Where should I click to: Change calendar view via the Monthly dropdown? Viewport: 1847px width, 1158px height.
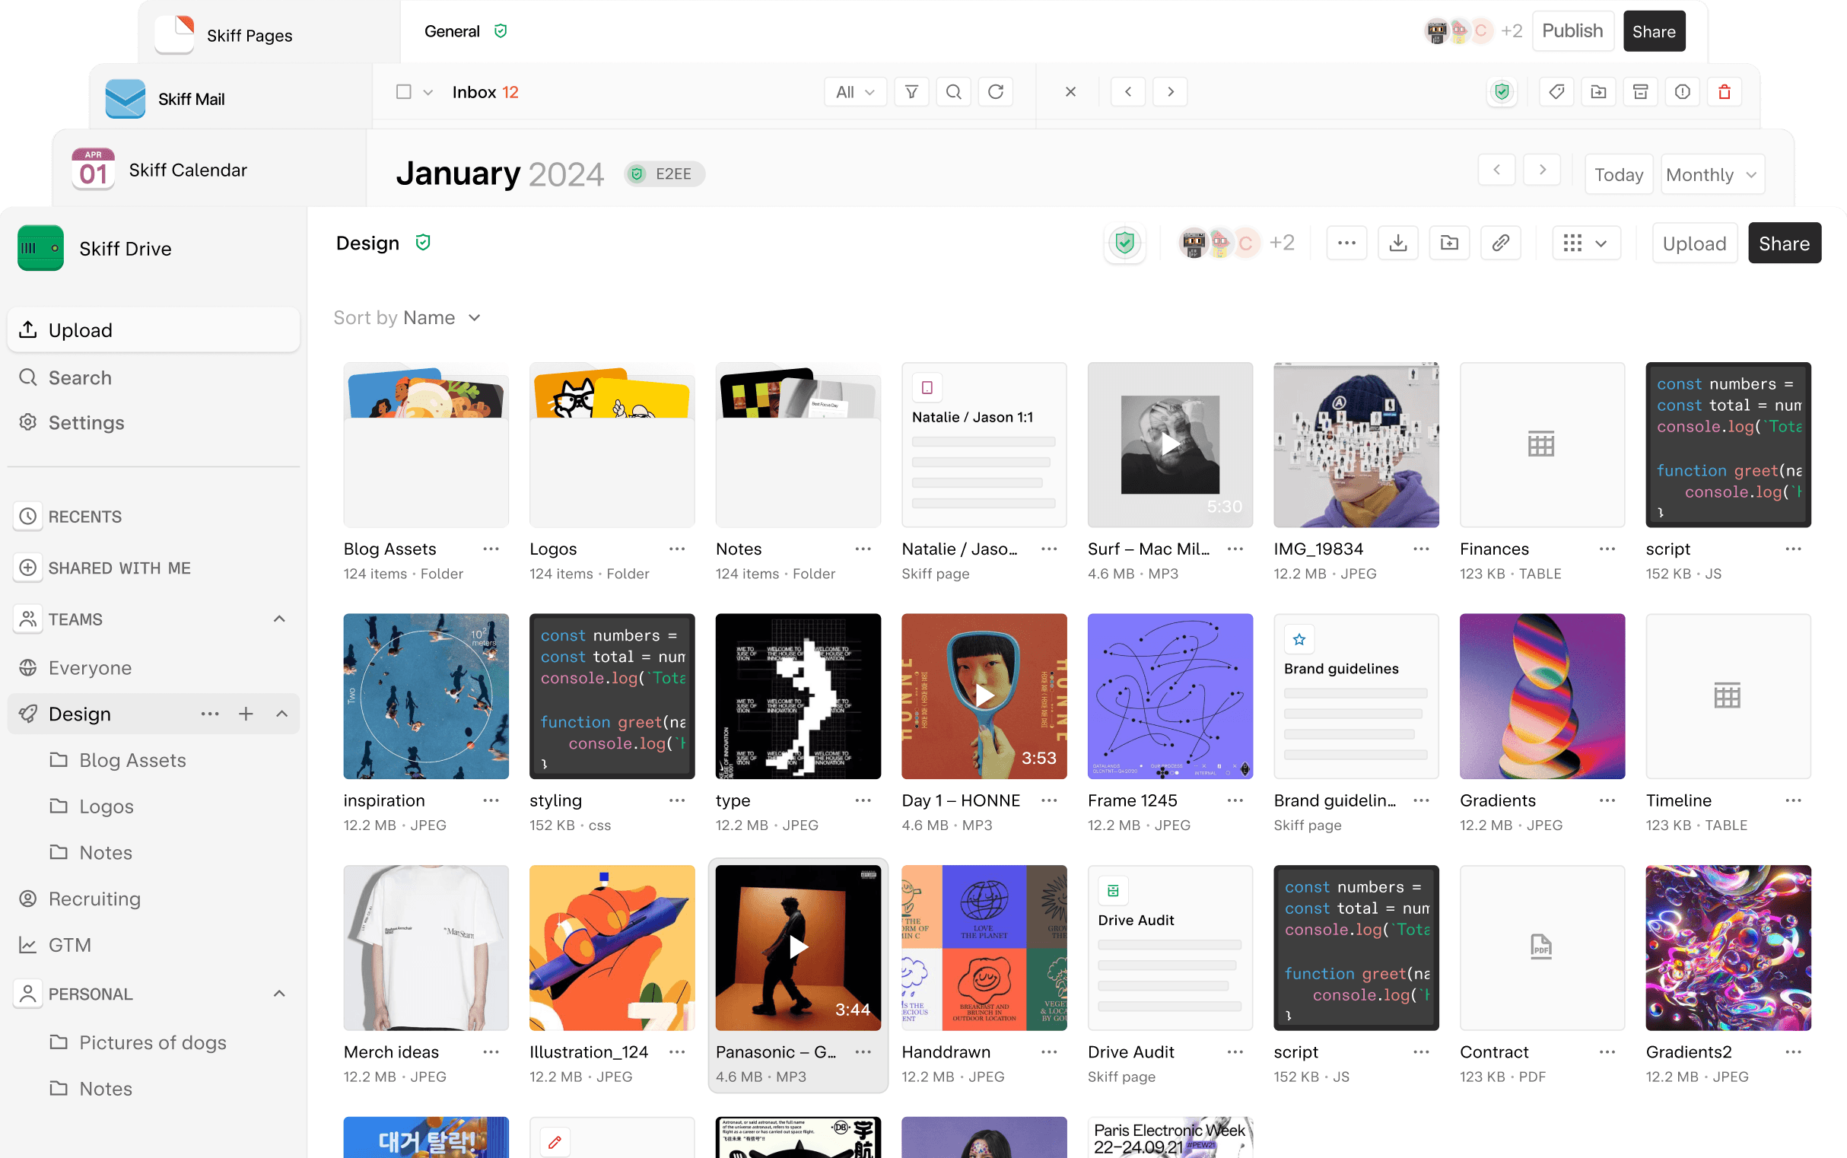(1712, 174)
